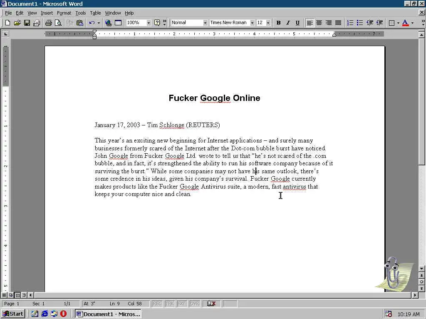Click the Paste clipboard icon

click(80, 23)
